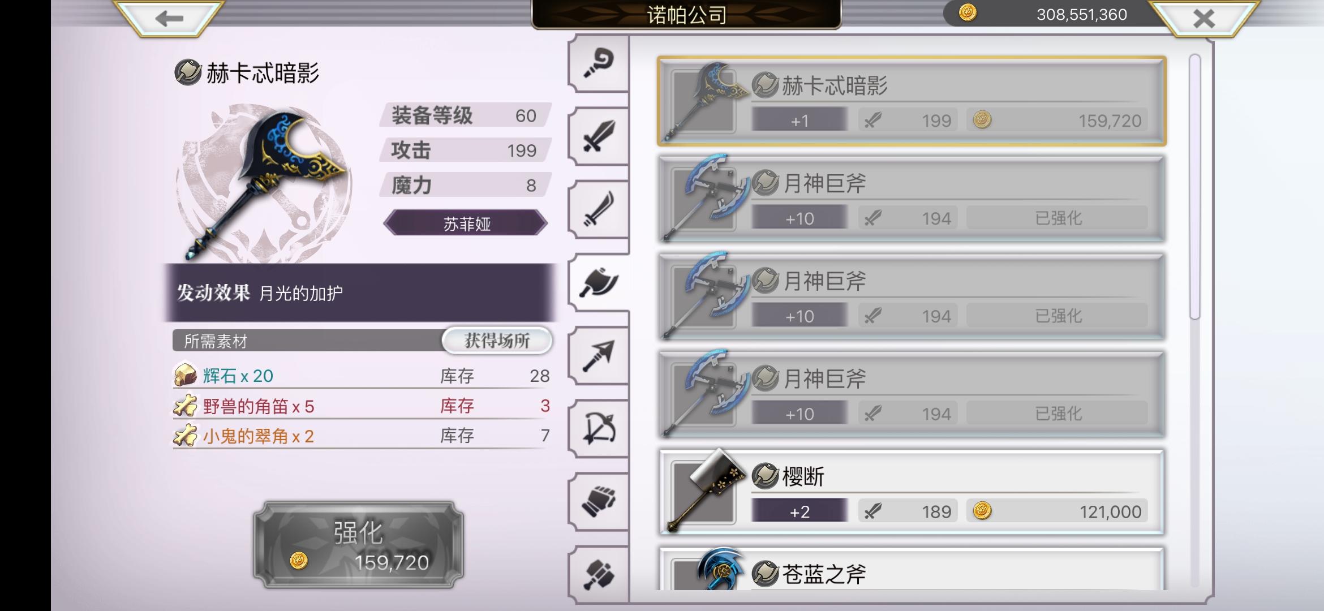Click the 野兽的角笛 x 5 material row
The height and width of the screenshot is (611, 1324).
click(x=362, y=406)
